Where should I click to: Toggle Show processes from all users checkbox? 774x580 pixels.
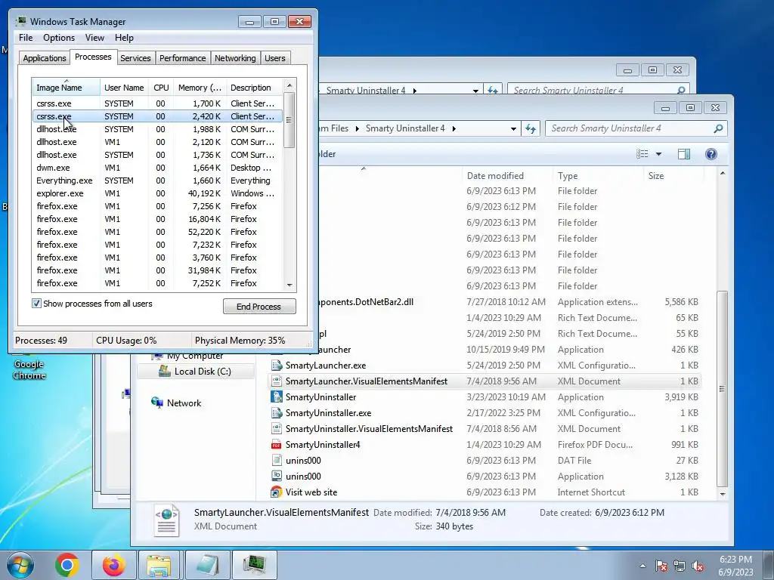pos(36,304)
